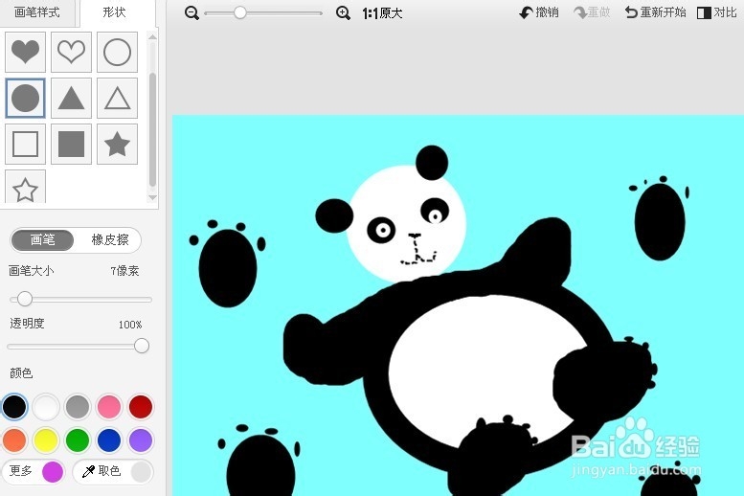Click the shapes list scroll-up arrow
This screenshot has height=496, width=744.
152,36
